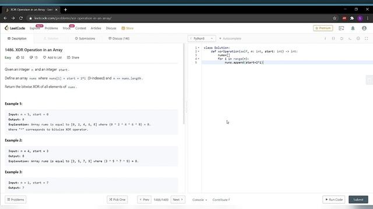
Task: Open the playground icon in header
Action: [342, 28]
